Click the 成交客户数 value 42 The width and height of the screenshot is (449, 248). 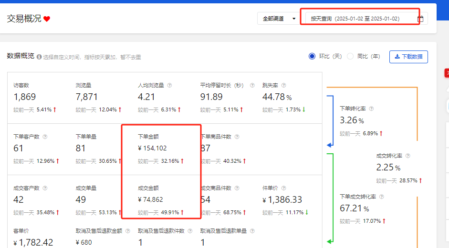(x=18, y=200)
